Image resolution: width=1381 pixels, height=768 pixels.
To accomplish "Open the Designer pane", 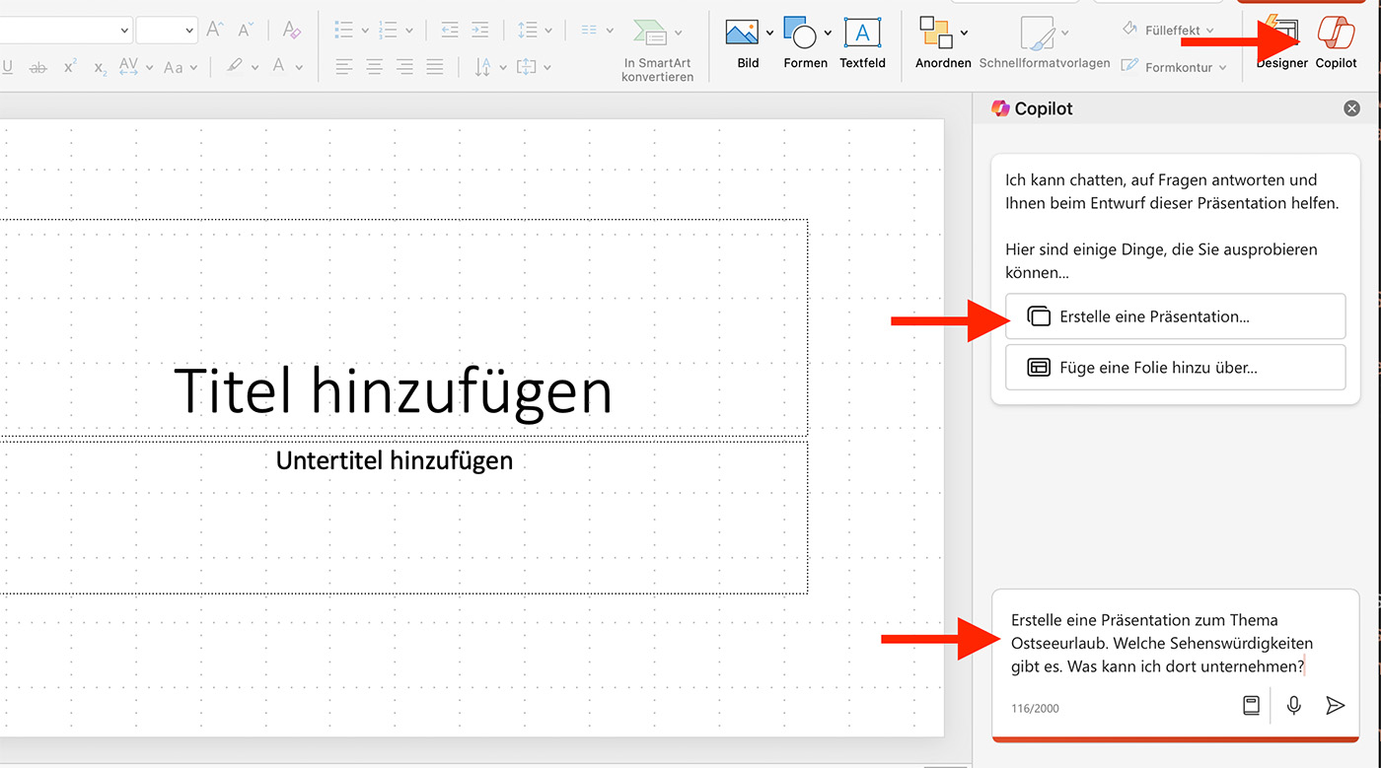I will [1282, 41].
